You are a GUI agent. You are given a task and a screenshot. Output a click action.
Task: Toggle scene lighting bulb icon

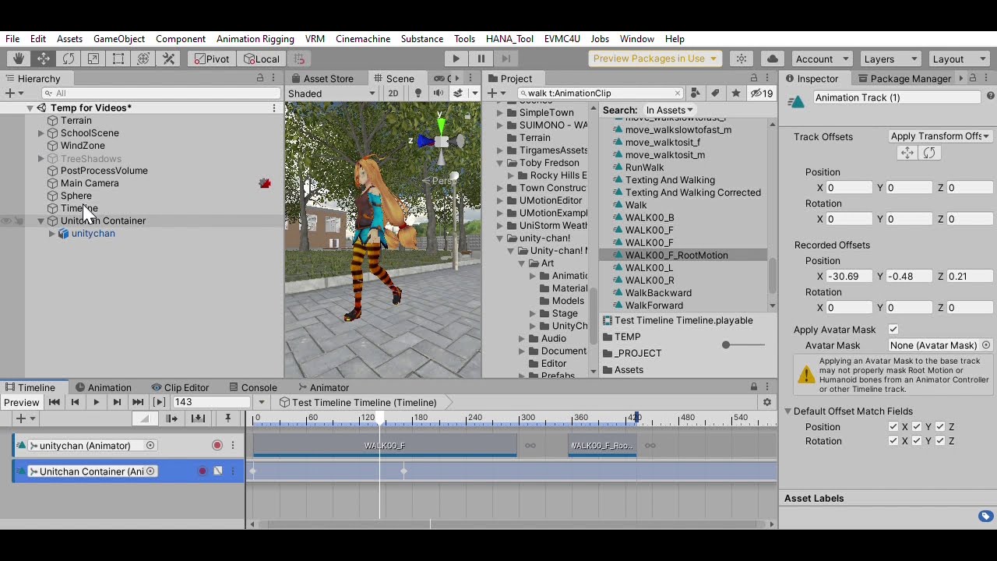(x=418, y=93)
